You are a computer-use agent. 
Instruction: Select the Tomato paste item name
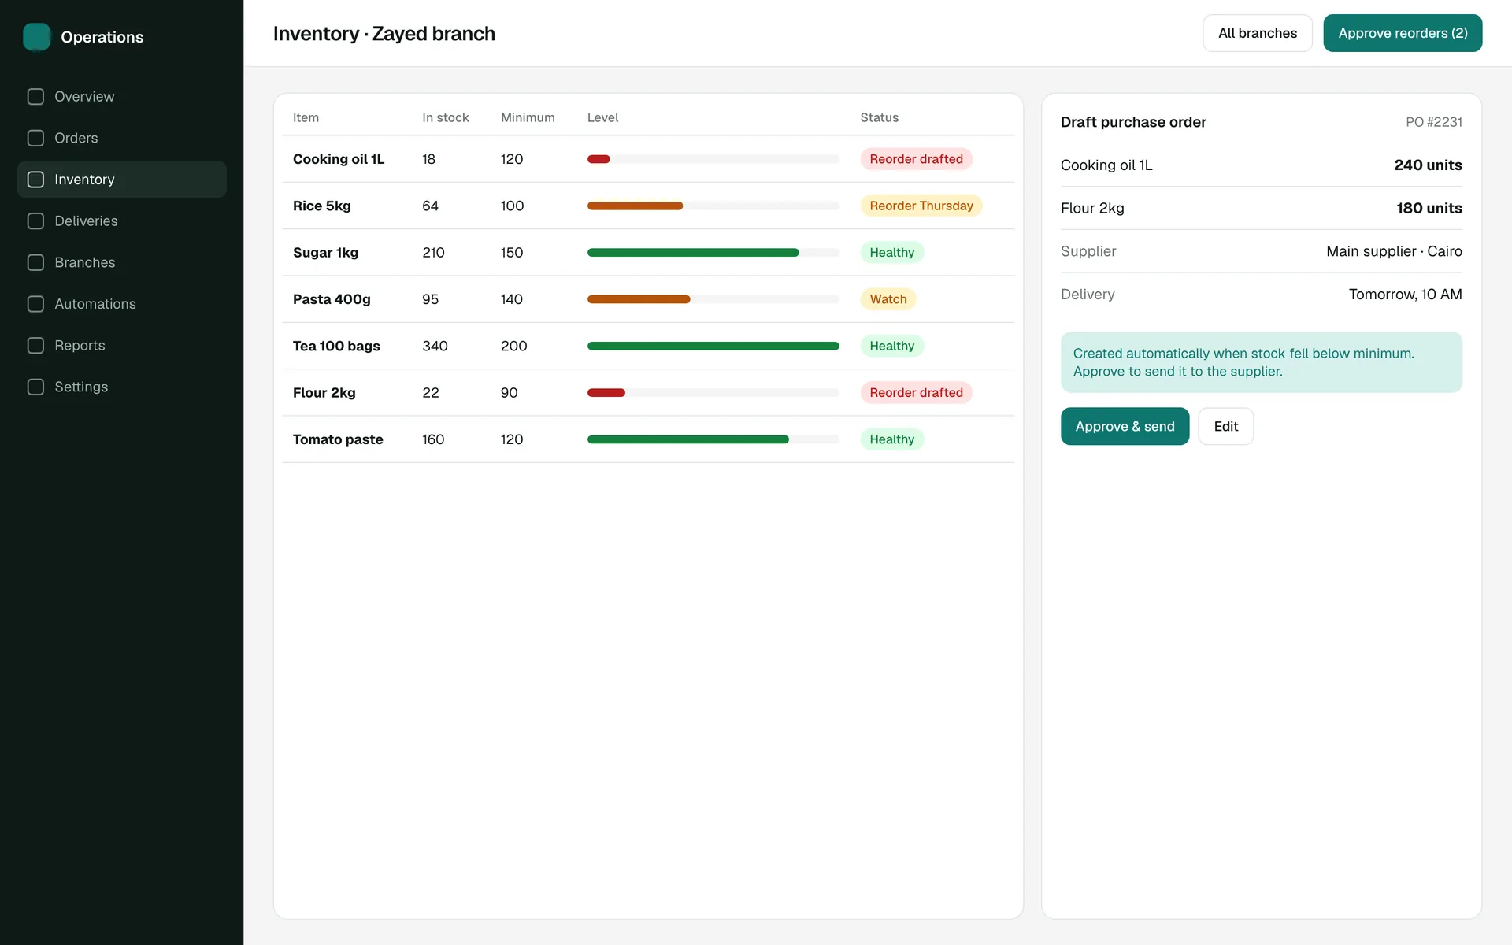tap(338, 439)
